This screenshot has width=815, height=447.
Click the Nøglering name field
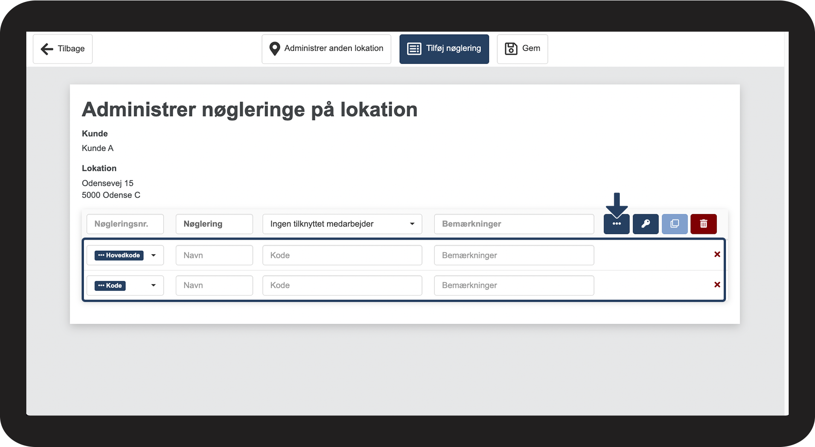point(214,224)
